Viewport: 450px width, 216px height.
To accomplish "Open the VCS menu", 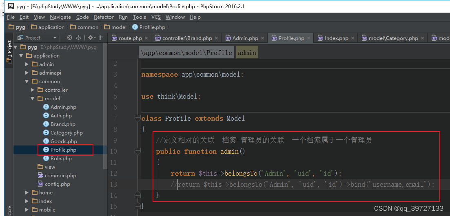I will click(x=156, y=17).
